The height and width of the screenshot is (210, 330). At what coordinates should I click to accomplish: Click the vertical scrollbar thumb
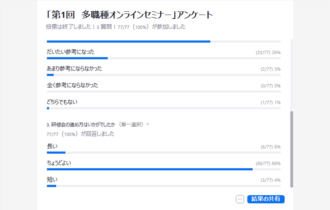[x=292, y=149]
